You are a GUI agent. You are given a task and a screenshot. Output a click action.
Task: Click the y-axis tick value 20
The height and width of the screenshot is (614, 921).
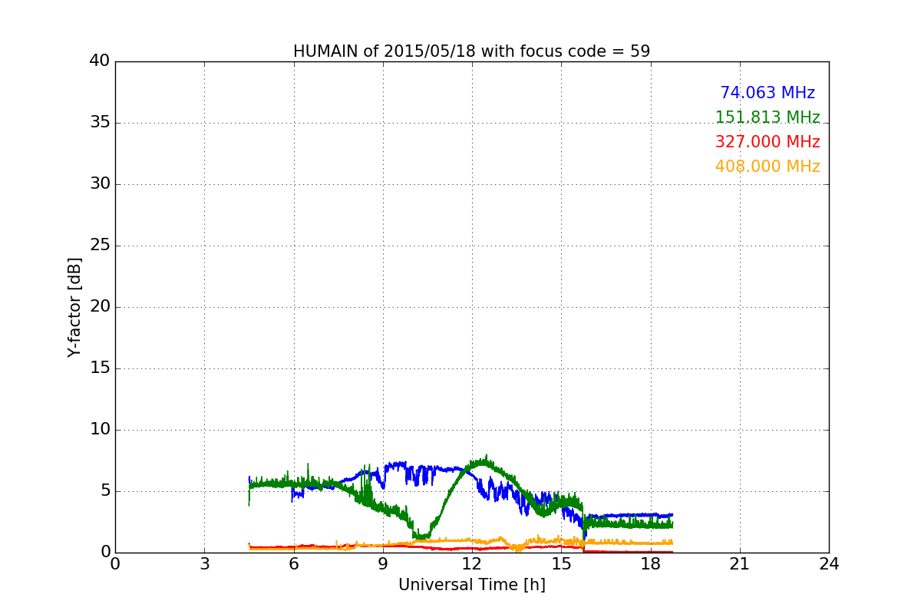pos(100,307)
